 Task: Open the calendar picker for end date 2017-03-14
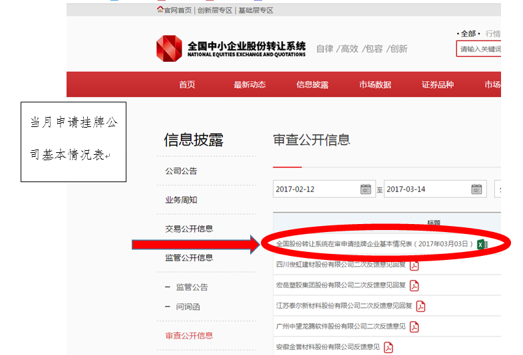476,189
